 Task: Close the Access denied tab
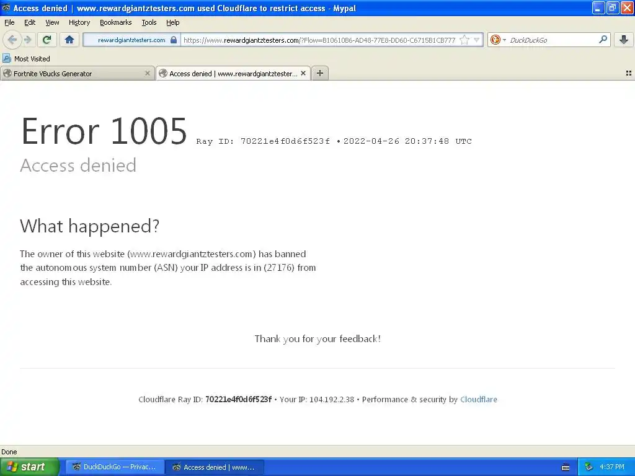[303, 73]
